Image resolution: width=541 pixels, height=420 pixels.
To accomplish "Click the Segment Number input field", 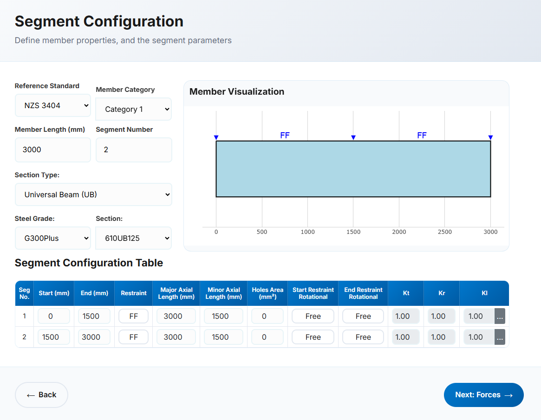I will (x=133, y=150).
